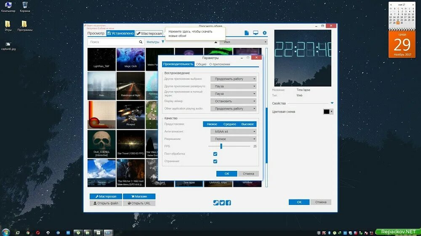Switch to the top Мастерская tab

[149, 34]
